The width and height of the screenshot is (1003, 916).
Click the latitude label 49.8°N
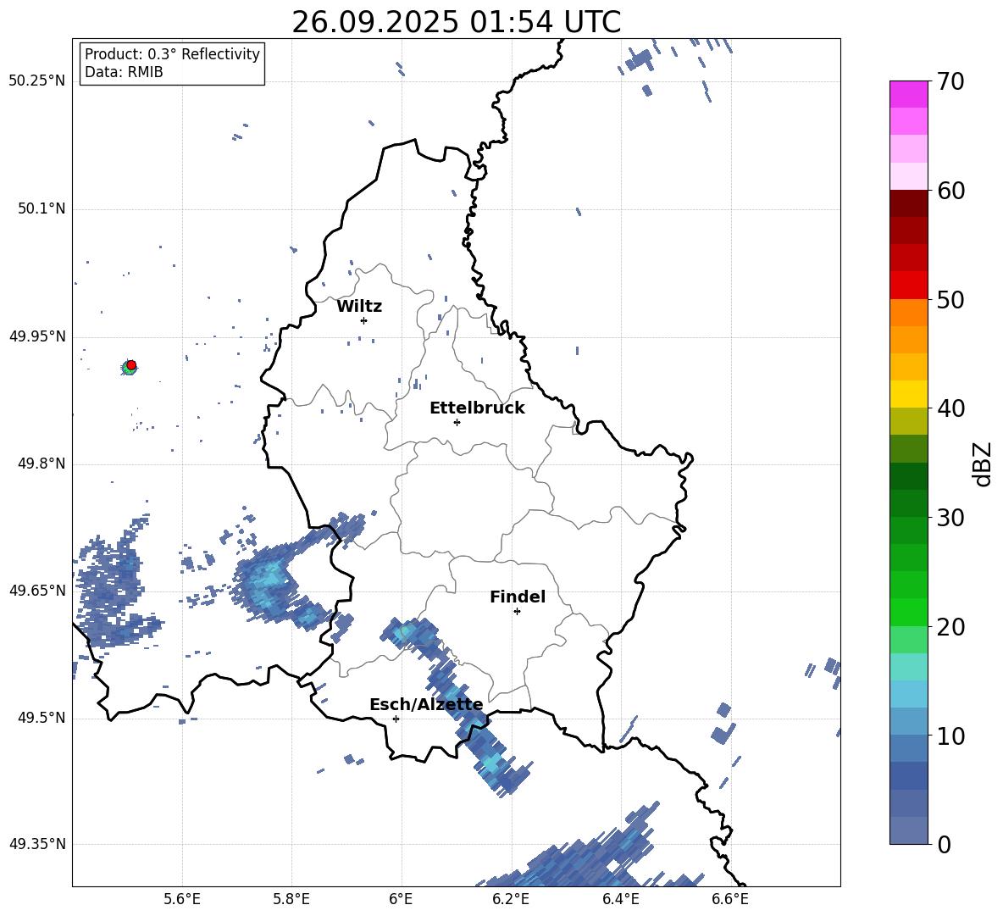click(x=42, y=464)
